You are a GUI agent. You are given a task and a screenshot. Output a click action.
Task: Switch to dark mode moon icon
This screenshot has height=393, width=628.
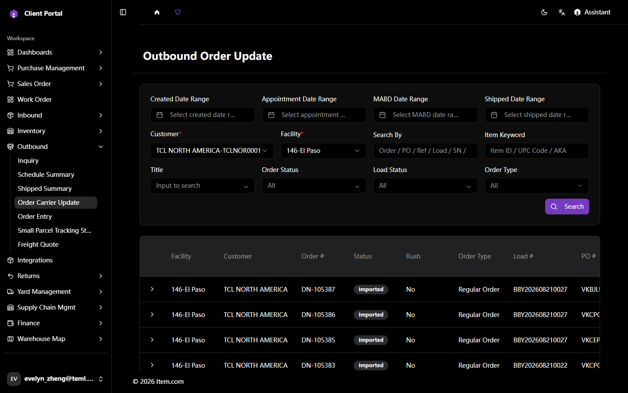pos(544,12)
